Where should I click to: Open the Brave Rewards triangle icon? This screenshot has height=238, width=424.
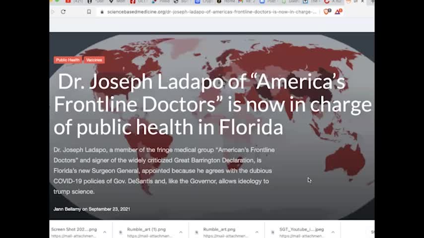[x=338, y=11]
